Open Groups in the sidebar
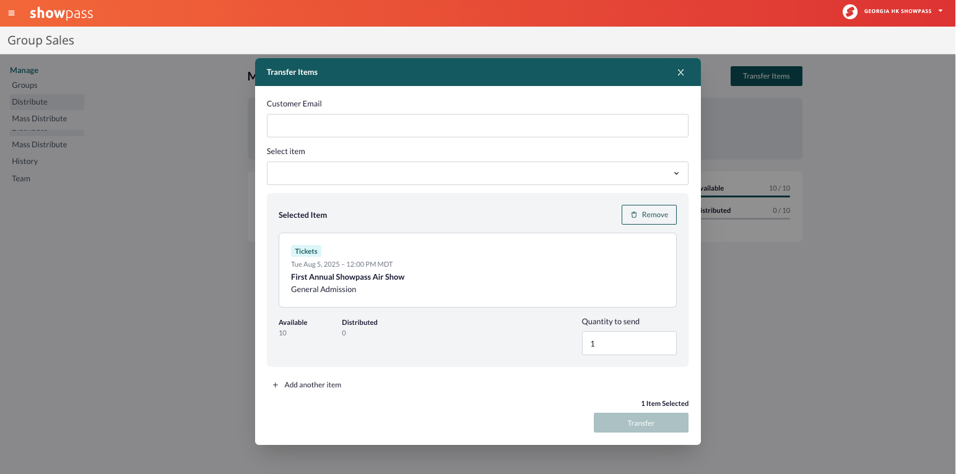 click(25, 85)
